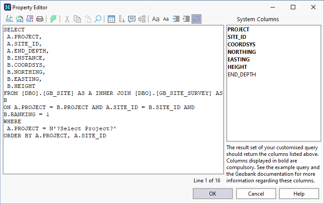Click the N'?Select Project?' parameter text

click(x=83, y=128)
